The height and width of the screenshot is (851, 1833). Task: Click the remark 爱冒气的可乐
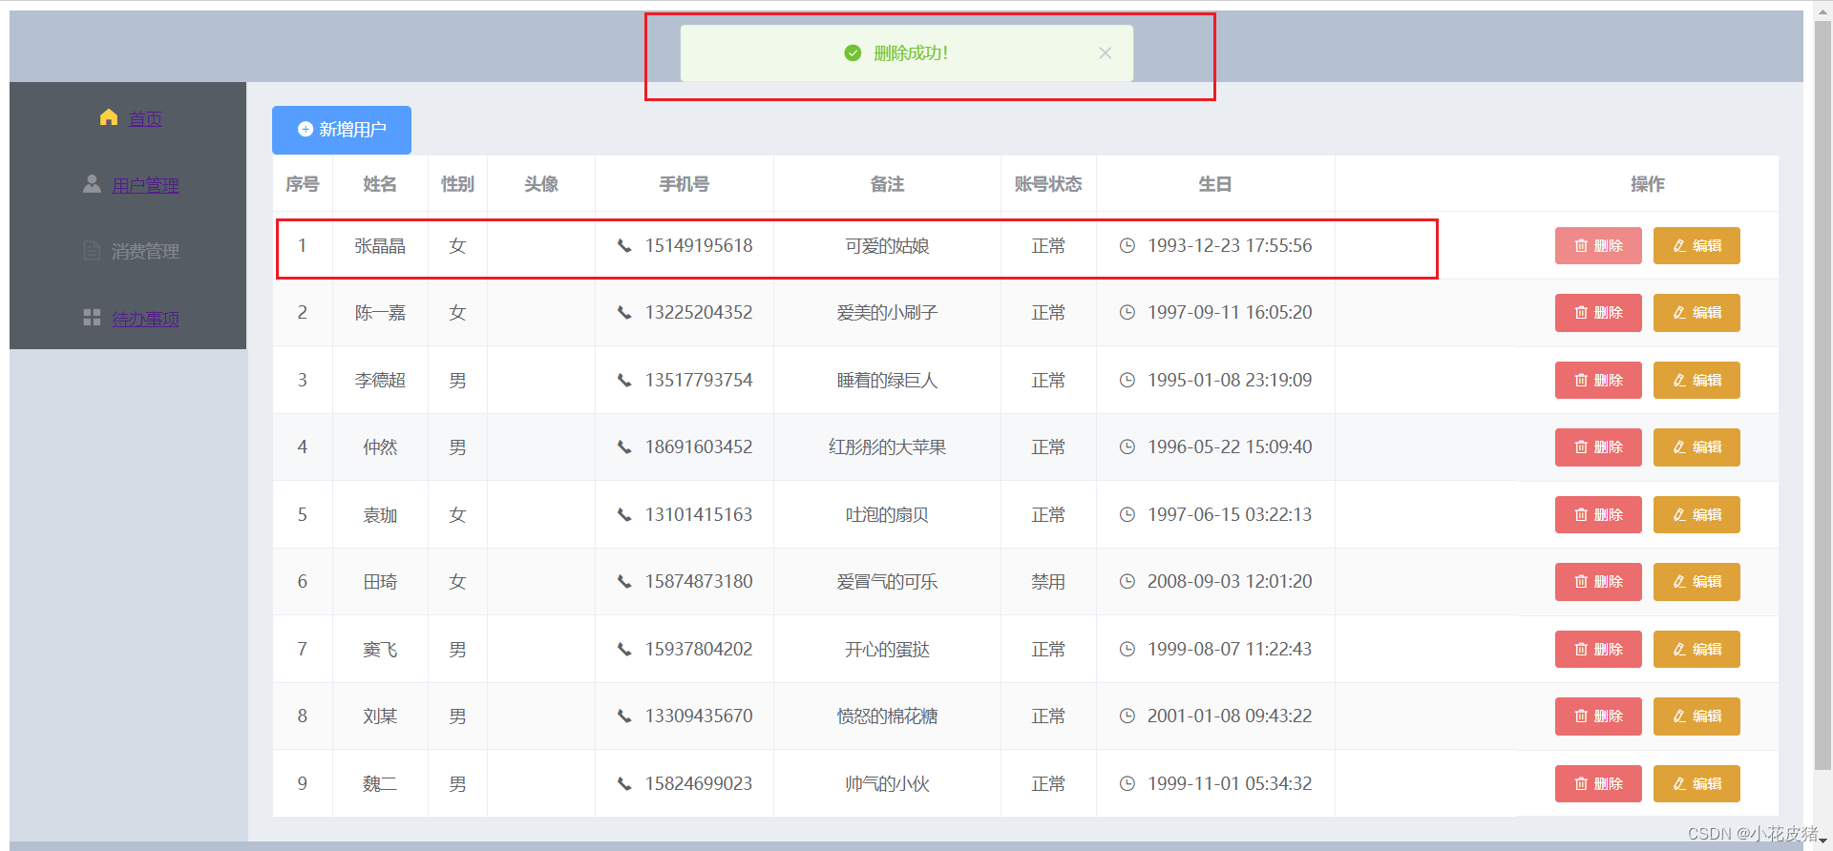click(887, 582)
